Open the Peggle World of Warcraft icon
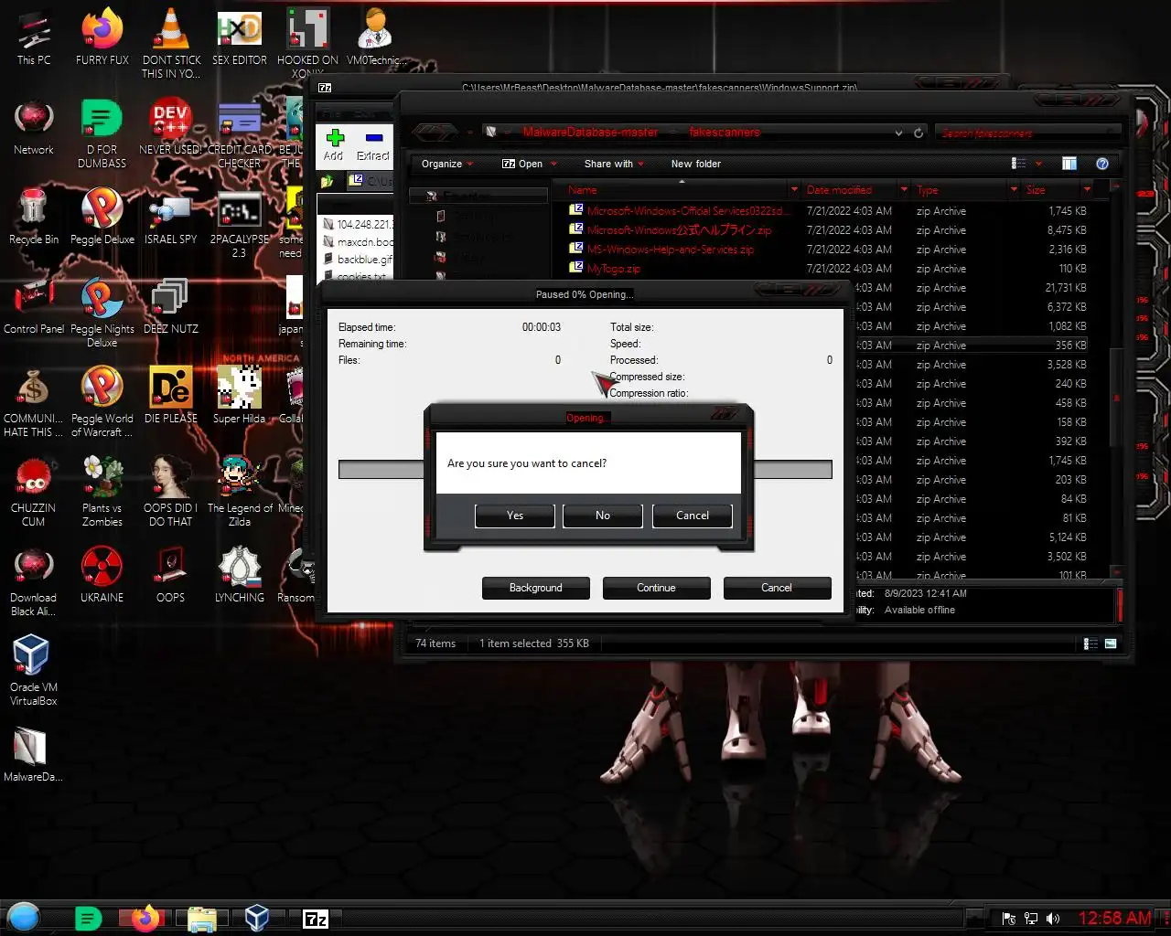Image resolution: width=1171 pixels, height=936 pixels. (x=102, y=403)
